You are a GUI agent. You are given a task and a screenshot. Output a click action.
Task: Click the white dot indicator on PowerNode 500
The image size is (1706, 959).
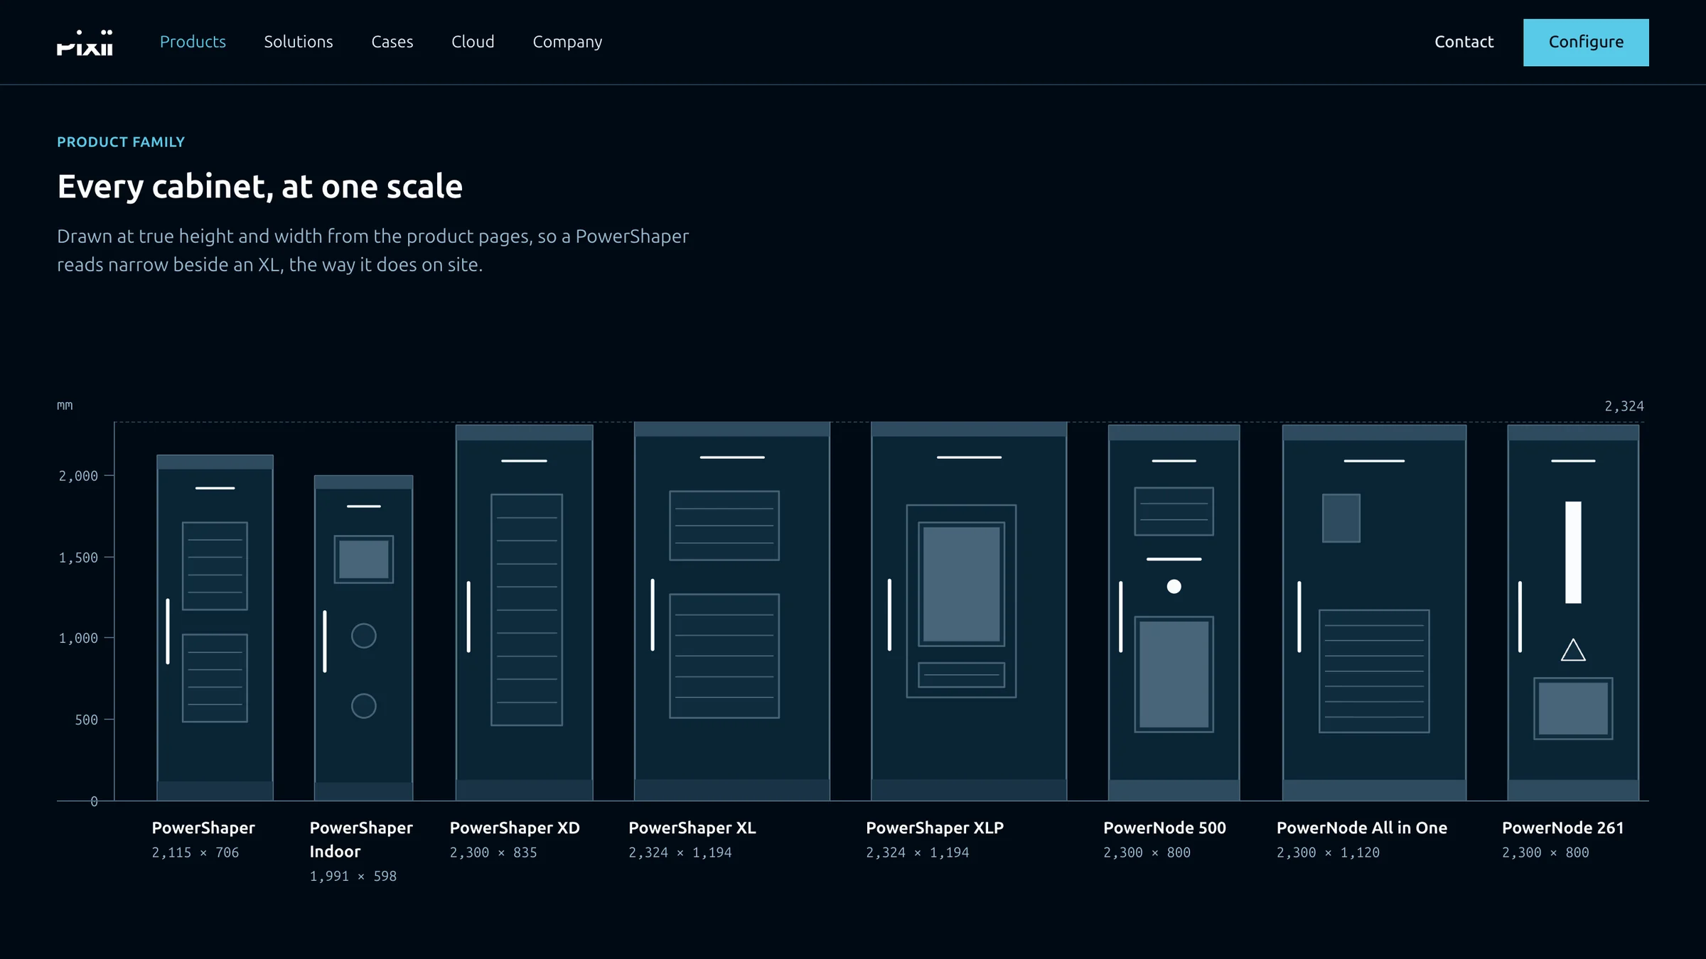[1174, 586]
